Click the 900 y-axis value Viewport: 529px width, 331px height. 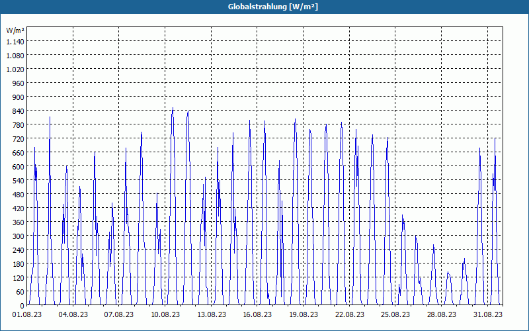coord(19,97)
